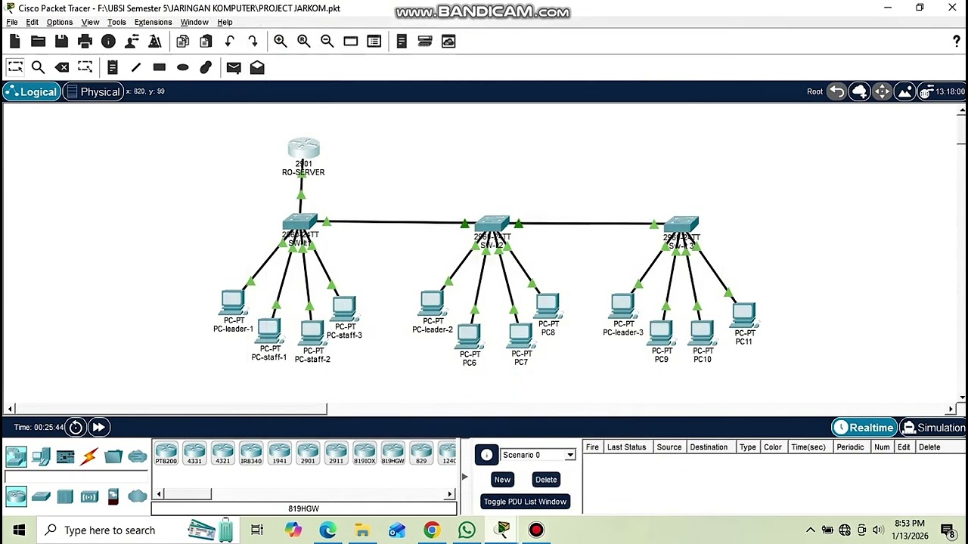Click the New file icon in toolbar
Screen dimensions: 968x544
coord(14,42)
